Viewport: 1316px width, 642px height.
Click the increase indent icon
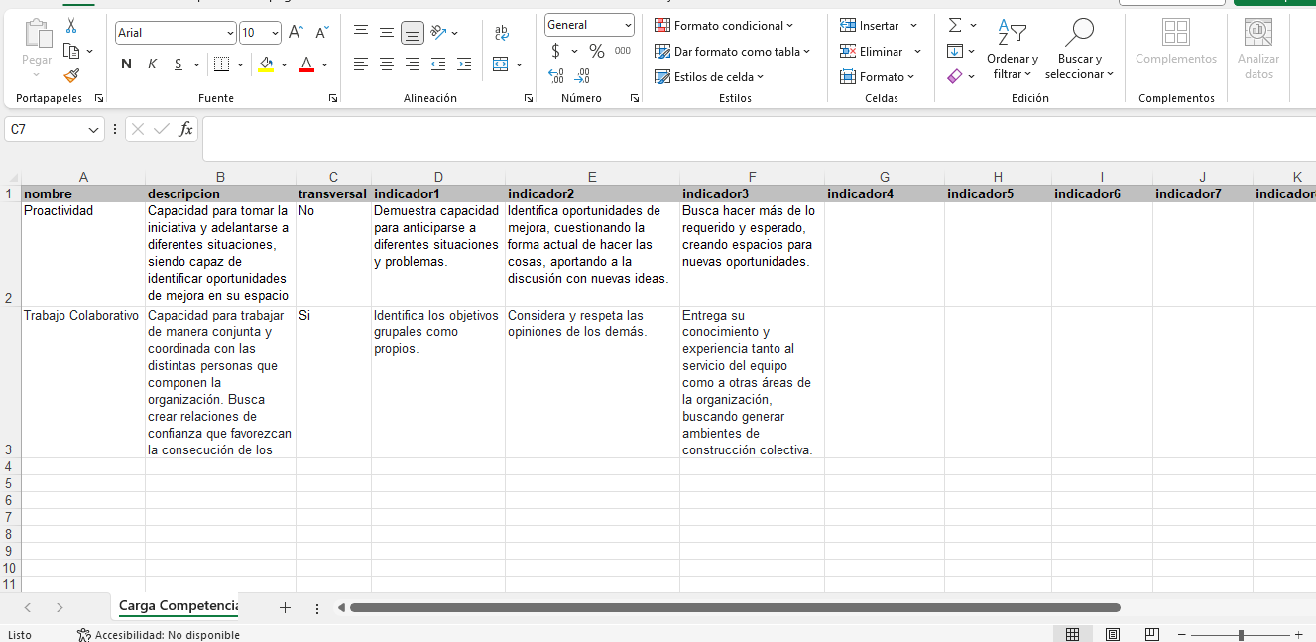click(464, 64)
